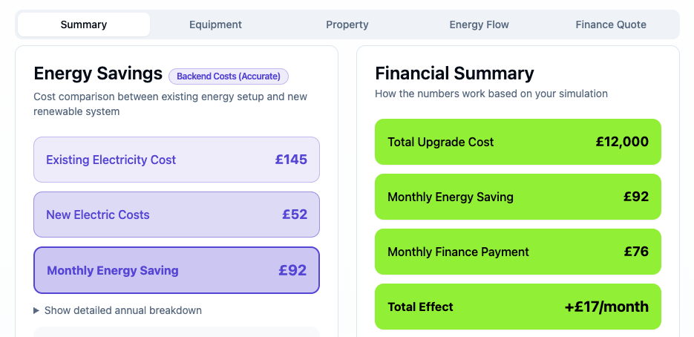The width and height of the screenshot is (694, 337).
Task: Click the Total Upgrade Cost row
Action: tap(517, 142)
